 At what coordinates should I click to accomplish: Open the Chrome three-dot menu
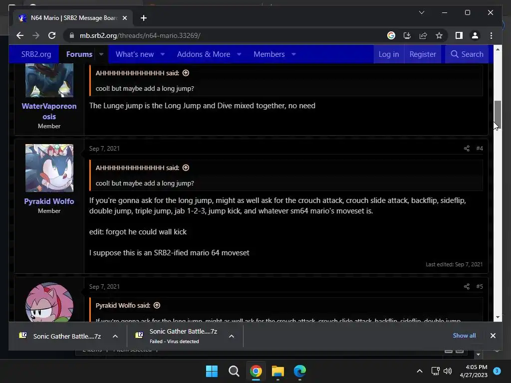coord(491,35)
